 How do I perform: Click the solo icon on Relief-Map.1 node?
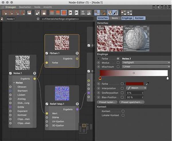(x=77, y=104)
